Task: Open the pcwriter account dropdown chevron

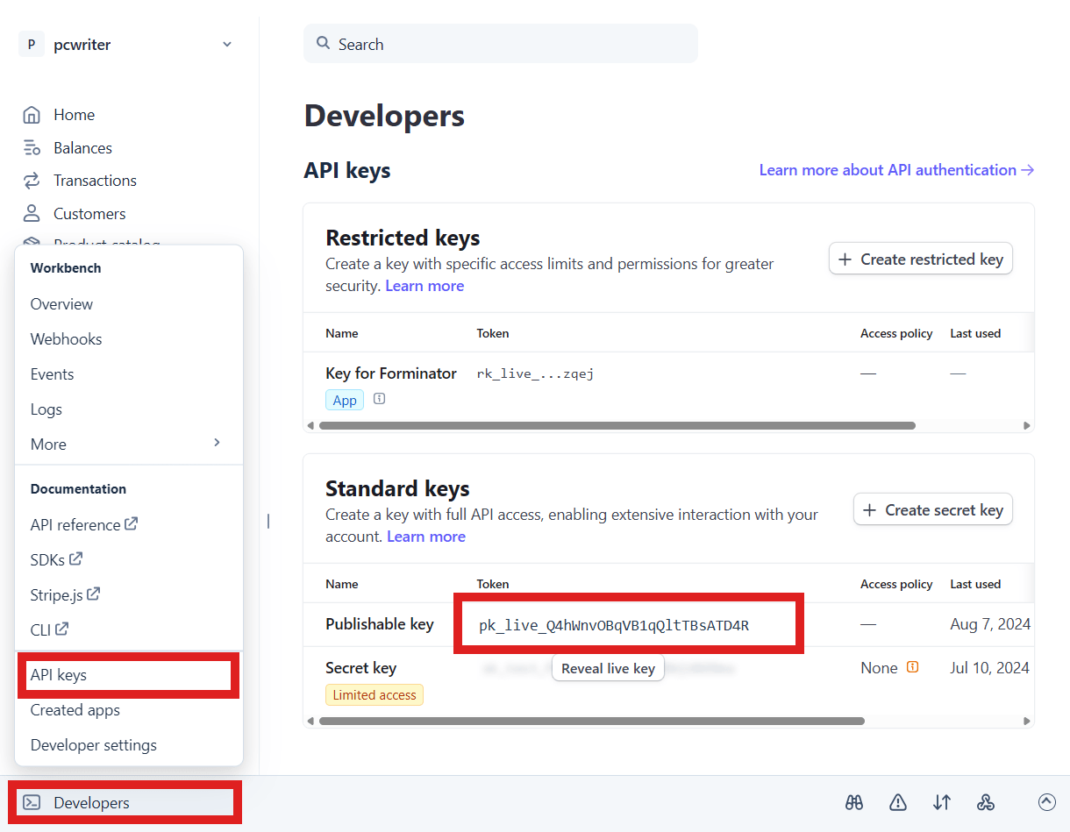Action: coord(227,45)
